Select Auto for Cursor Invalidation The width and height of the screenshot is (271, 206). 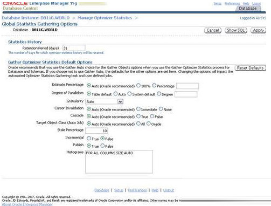[89, 109]
